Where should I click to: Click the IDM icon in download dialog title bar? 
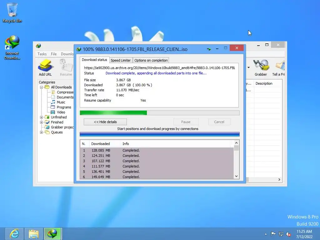tap(79, 49)
